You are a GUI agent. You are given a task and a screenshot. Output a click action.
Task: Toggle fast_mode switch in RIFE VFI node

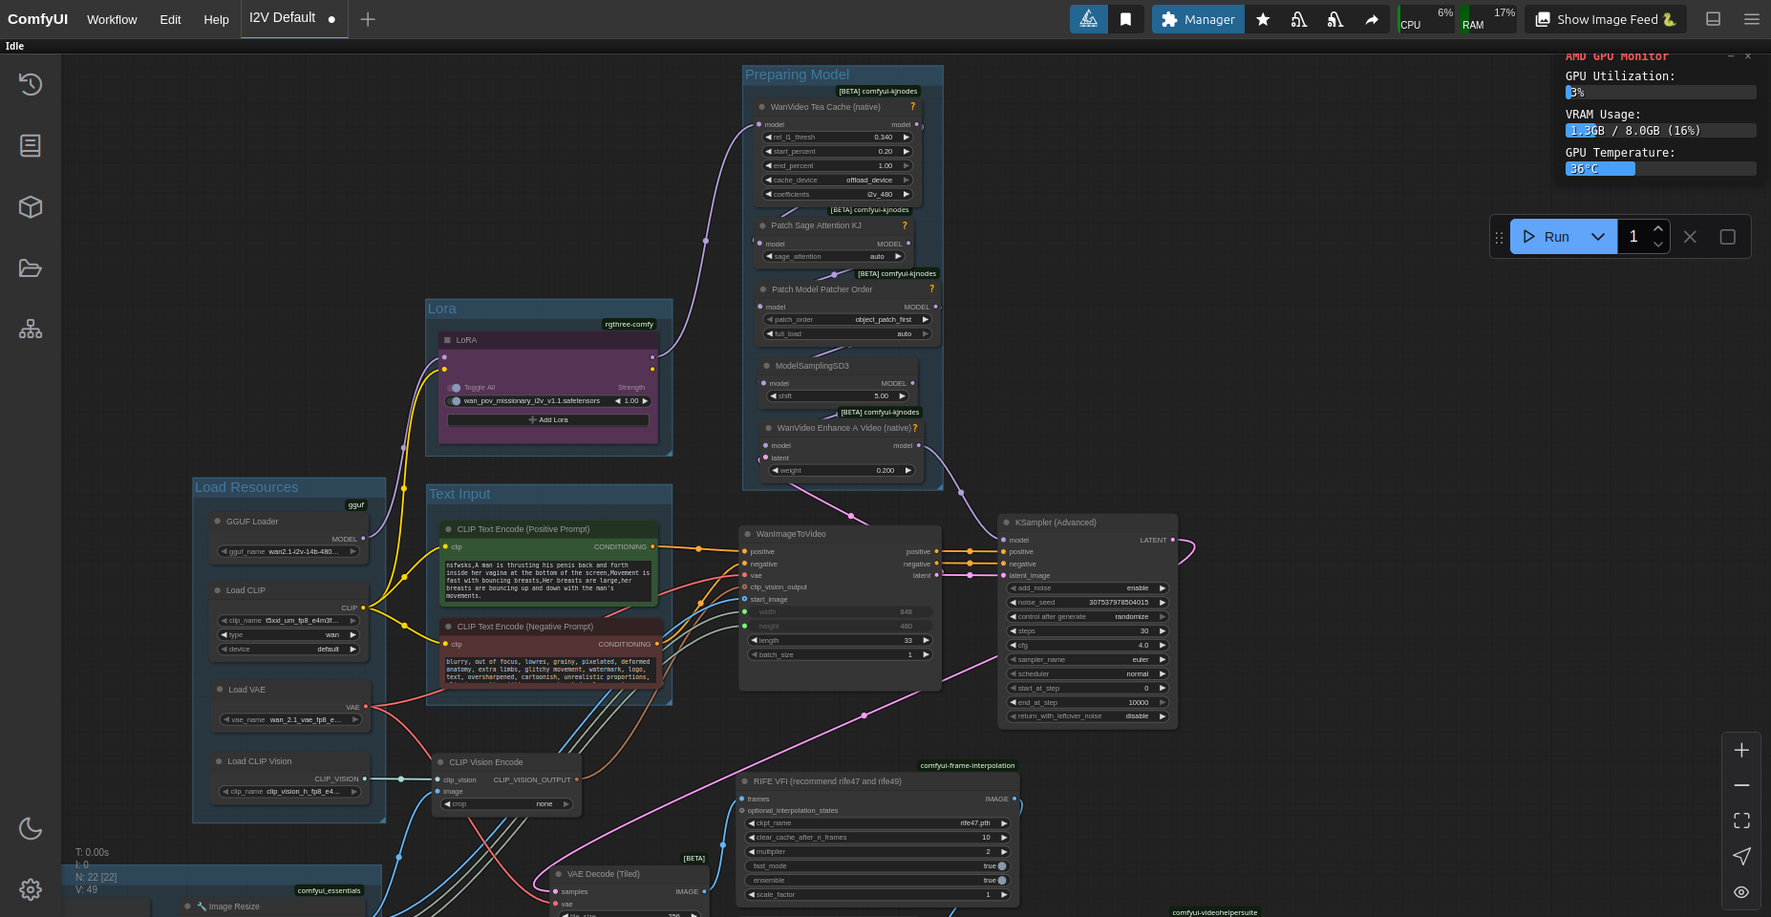[1002, 866]
